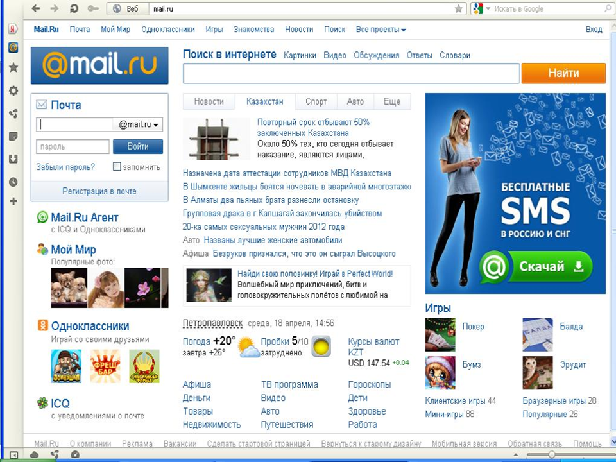Open the Google search engine dropdown

[x=481, y=8]
